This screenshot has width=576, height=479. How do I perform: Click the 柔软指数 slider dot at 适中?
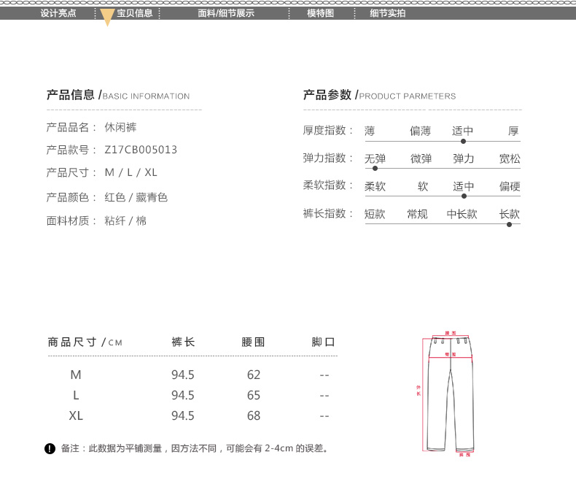tap(463, 196)
